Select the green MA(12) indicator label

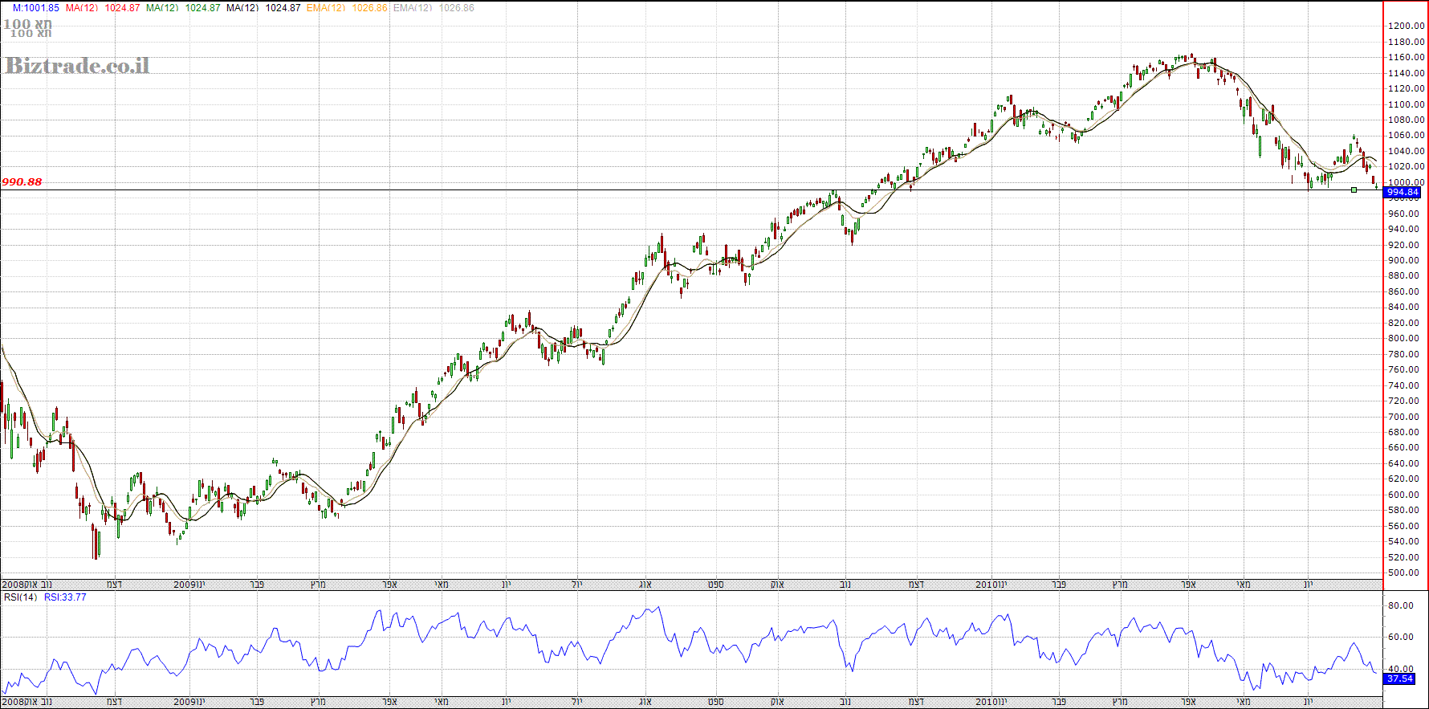(162, 8)
